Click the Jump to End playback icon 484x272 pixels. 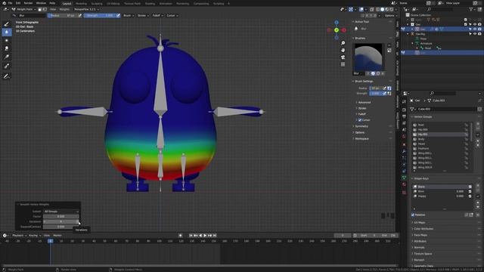point(215,235)
